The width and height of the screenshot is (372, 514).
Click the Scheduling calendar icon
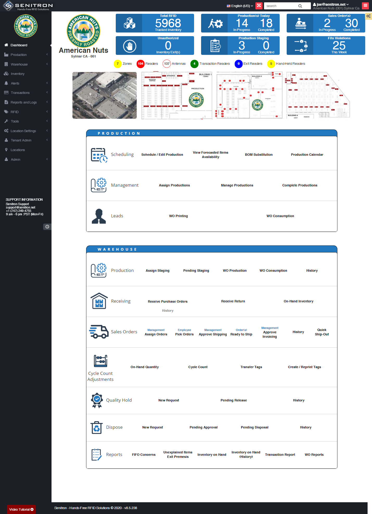tap(99, 155)
